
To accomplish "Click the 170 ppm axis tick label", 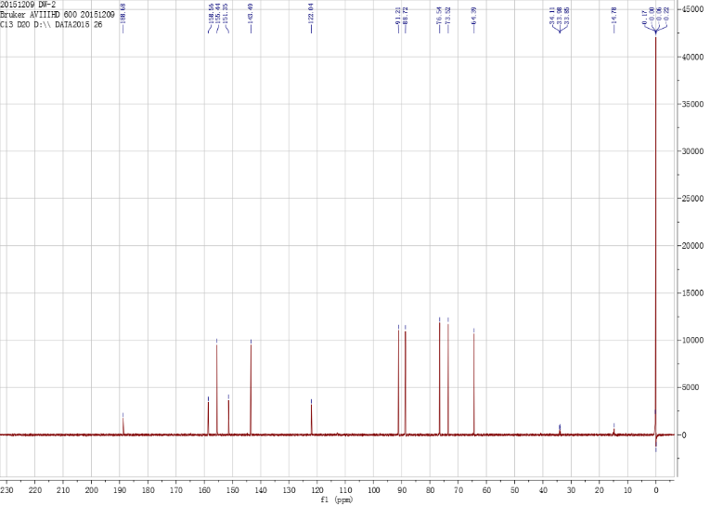I will (176, 490).
